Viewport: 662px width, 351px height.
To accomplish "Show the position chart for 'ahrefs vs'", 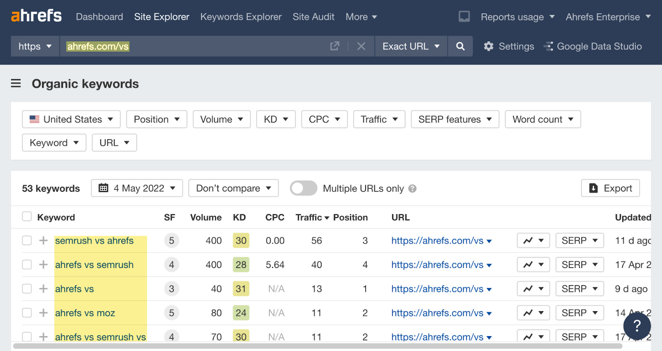I will pyautogui.click(x=533, y=289).
